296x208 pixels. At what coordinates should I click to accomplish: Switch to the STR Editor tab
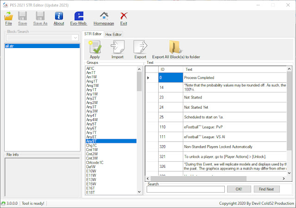(92, 34)
